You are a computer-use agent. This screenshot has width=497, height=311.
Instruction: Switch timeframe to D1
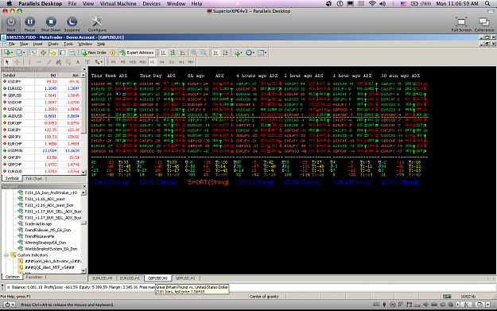click(172, 62)
